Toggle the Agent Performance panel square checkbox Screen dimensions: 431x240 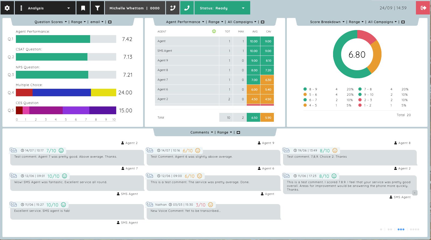tap(263, 22)
